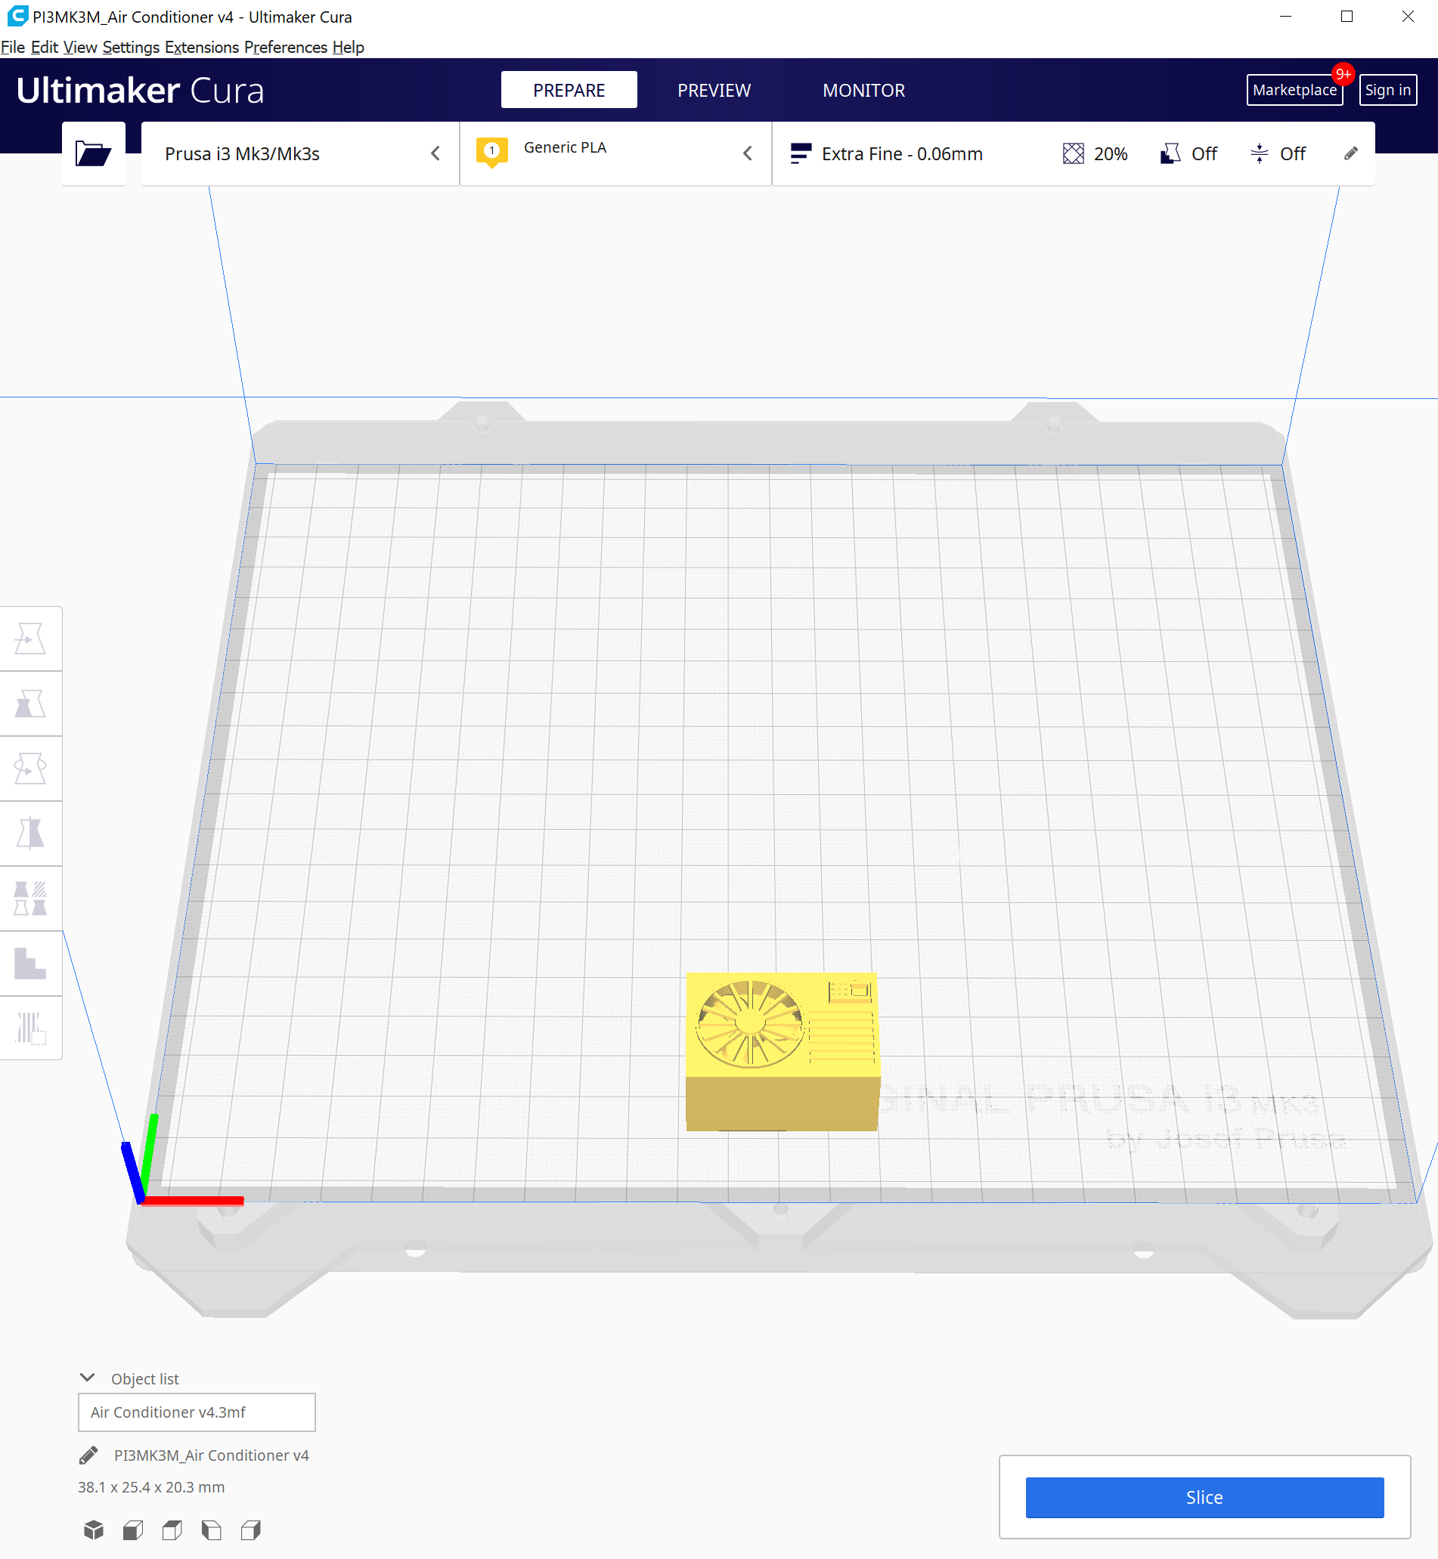1438x1559 pixels.
Task: Switch to front view cube icon
Action: pos(132,1530)
